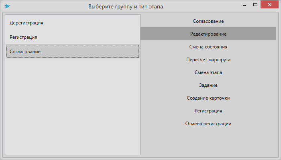Screen dimensions: 281x160
Task: Select the Задание stage type
Action: click(x=208, y=85)
